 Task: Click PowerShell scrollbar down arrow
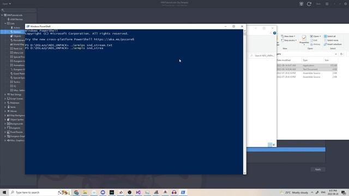pyautogui.click(x=245, y=173)
